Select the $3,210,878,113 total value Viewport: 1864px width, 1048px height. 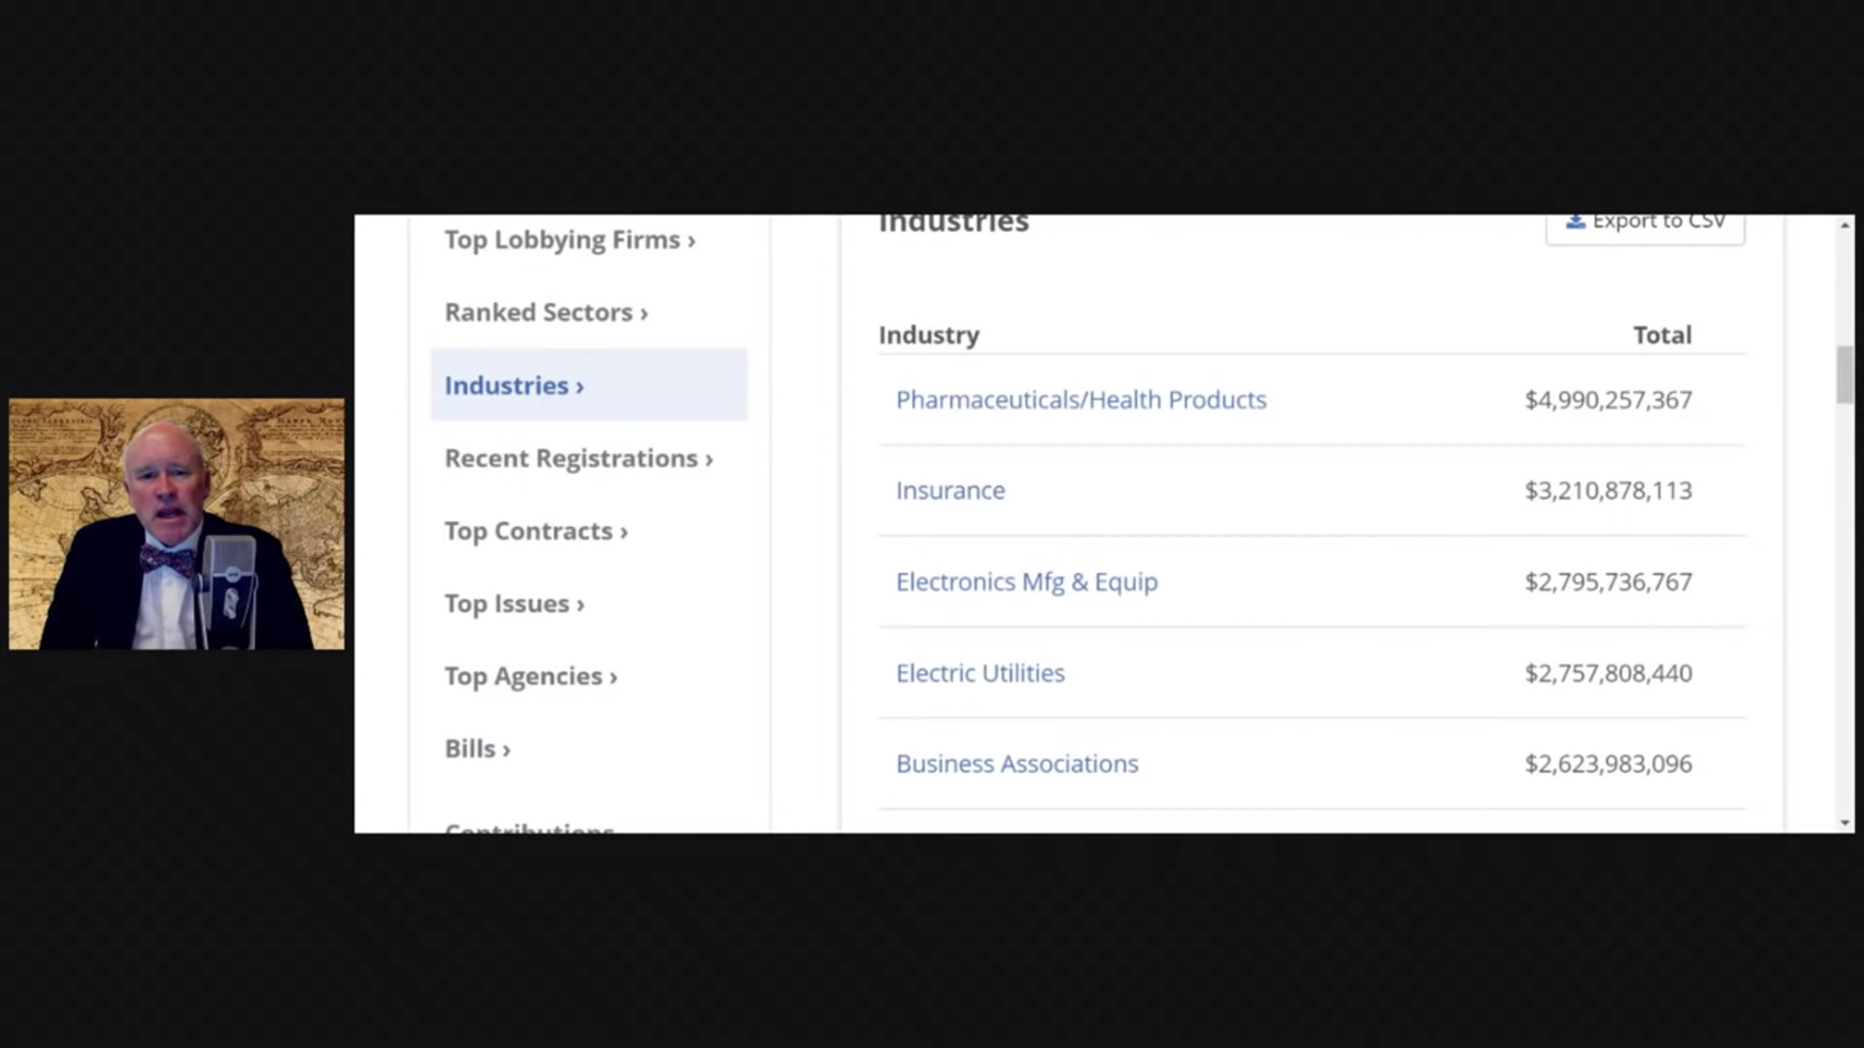point(1608,491)
